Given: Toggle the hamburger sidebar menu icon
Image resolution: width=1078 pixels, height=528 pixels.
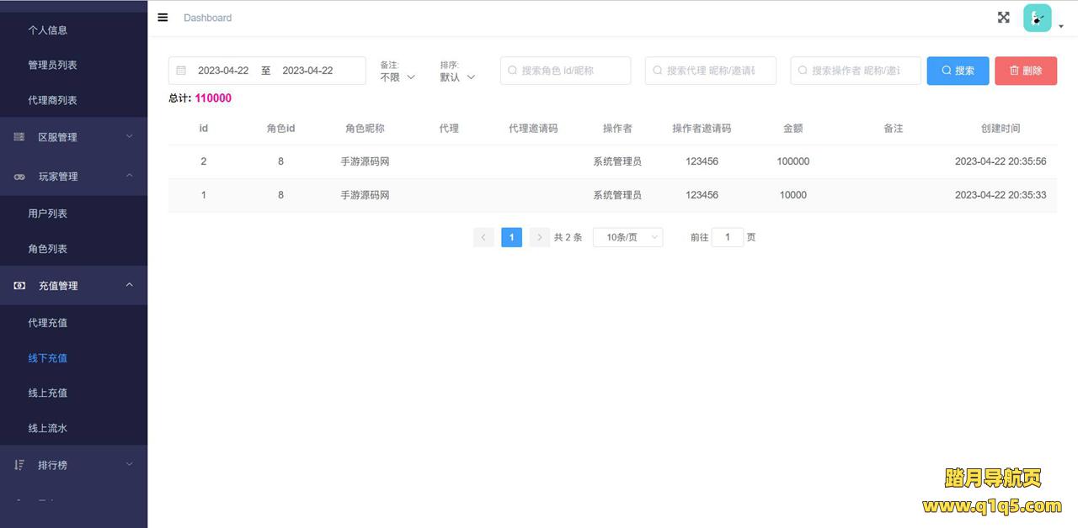Looking at the screenshot, I should [x=163, y=18].
